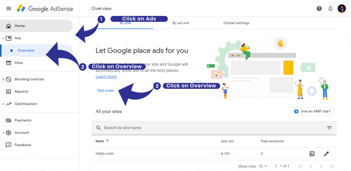The image size is (351, 171).
Task: Click the Get code button
Action: [x=106, y=90]
